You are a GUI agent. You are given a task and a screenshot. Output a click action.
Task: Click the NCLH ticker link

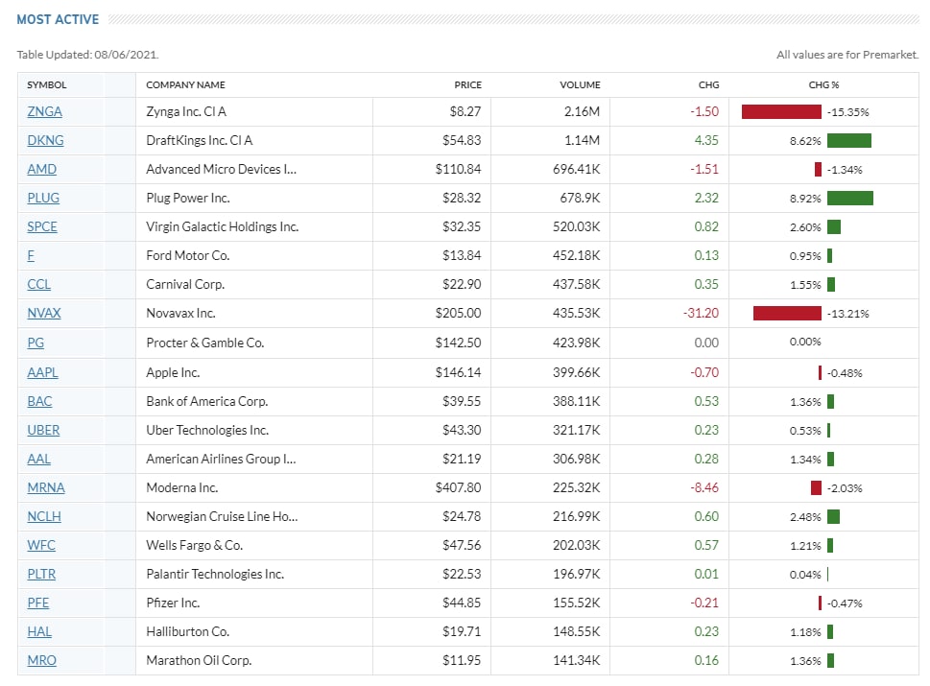pyautogui.click(x=44, y=516)
